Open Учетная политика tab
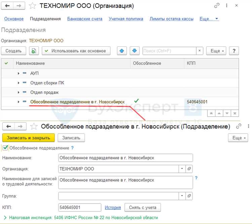The image size is (252, 224). 126,19
